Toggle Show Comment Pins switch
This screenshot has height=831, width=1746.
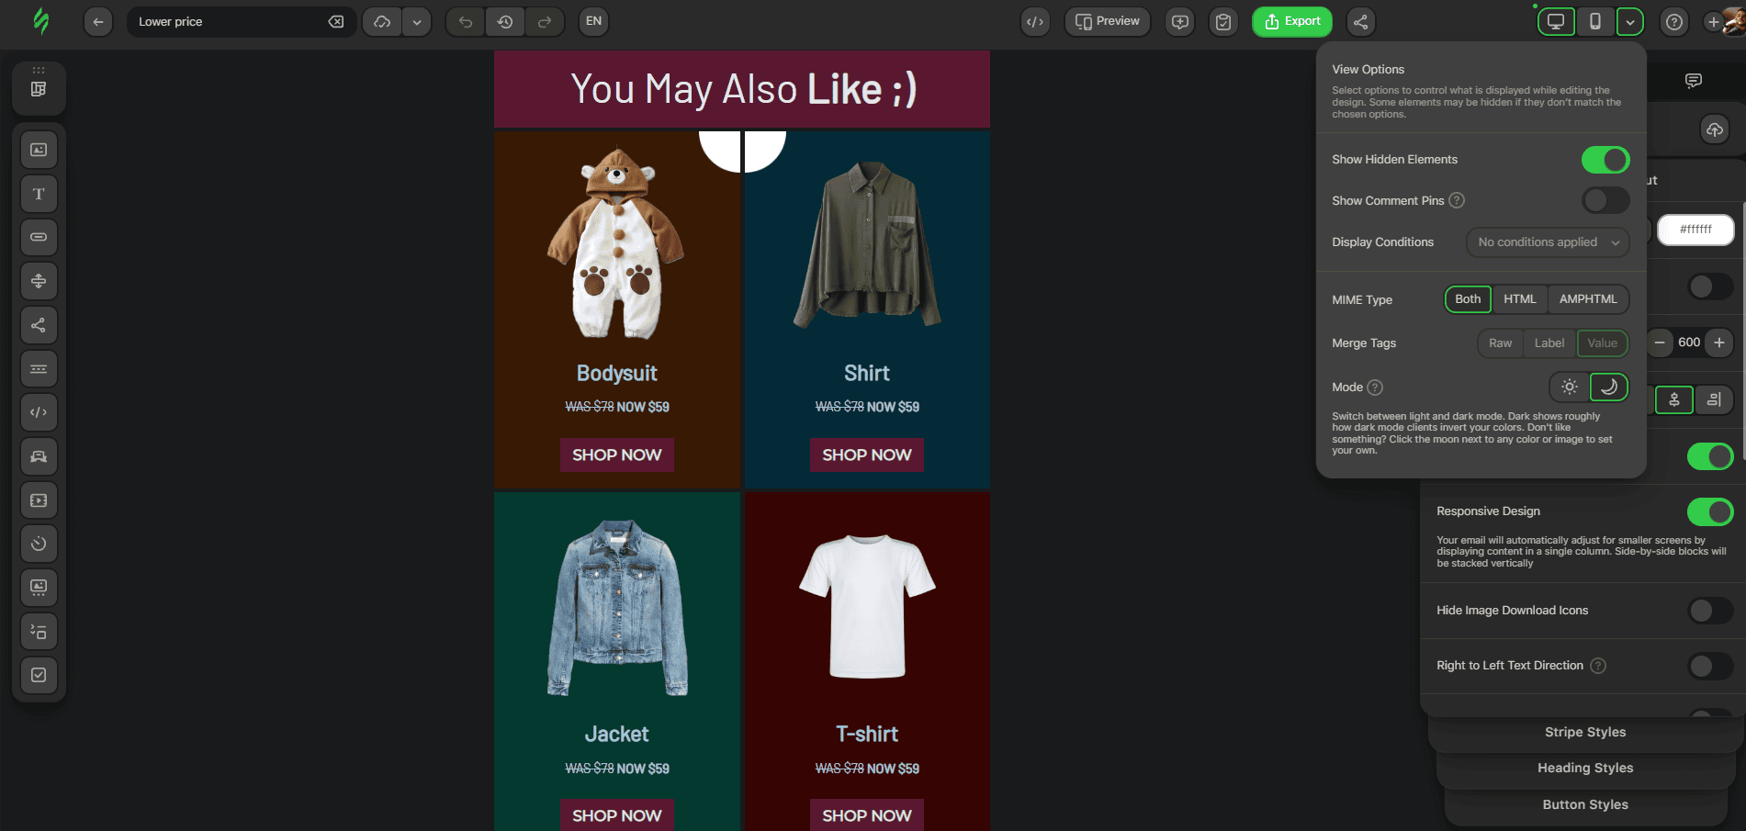point(1605,200)
